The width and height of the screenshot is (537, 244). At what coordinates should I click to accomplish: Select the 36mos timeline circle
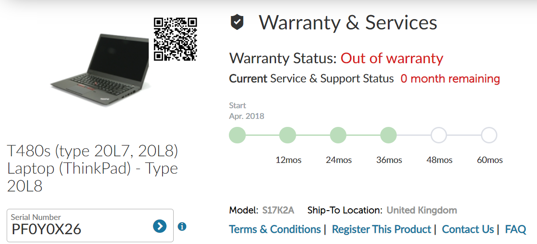[x=388, y=135]
